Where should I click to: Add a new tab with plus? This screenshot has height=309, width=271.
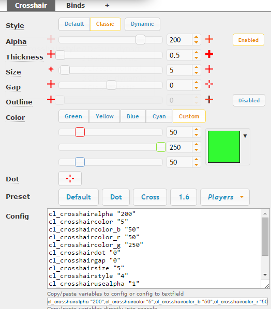[107, 5]
